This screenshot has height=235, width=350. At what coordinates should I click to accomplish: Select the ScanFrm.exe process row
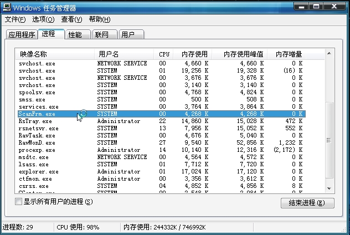(x=162, y=114)
